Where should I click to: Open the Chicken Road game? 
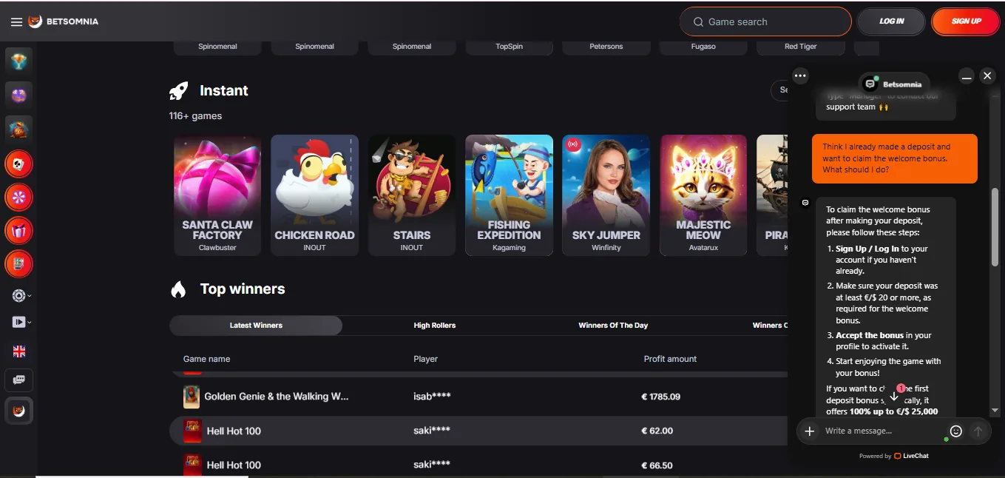pyautogui.click(x=314, y=195)
